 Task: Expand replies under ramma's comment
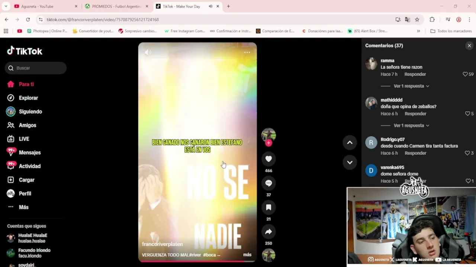pyautogui.click(x=411, y=86)
